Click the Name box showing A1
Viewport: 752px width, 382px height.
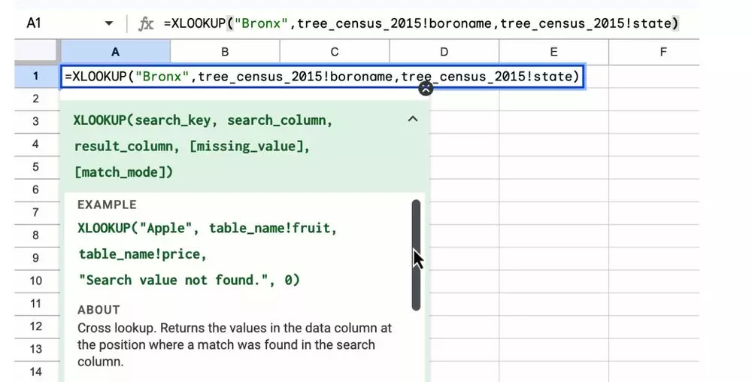[x=45, y=24]
